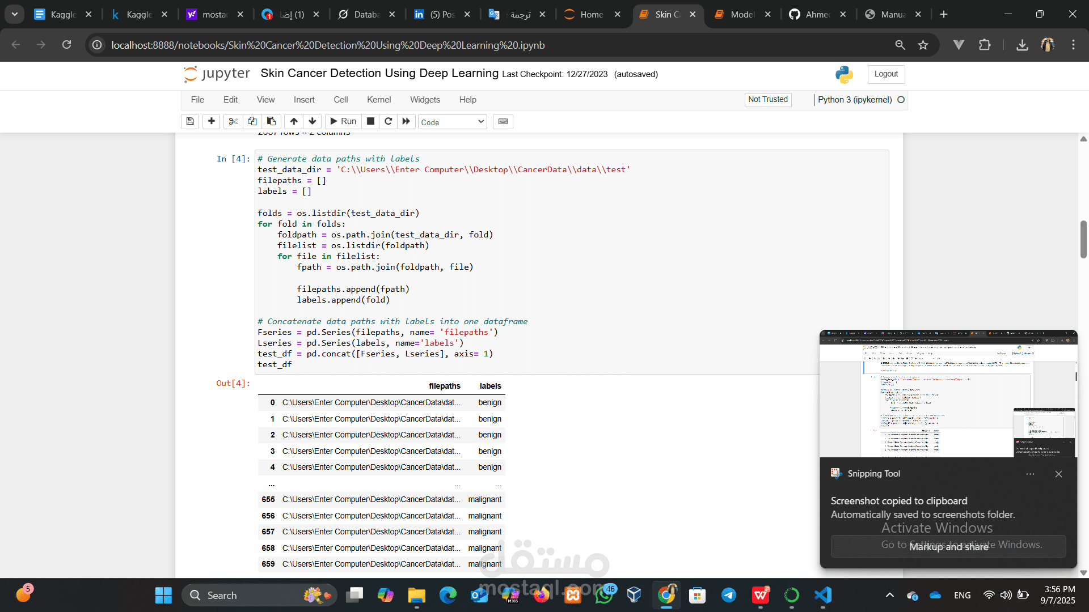Click the Not Trusted button
Screen dimensions: 1089x612
(x=768, y=100)
